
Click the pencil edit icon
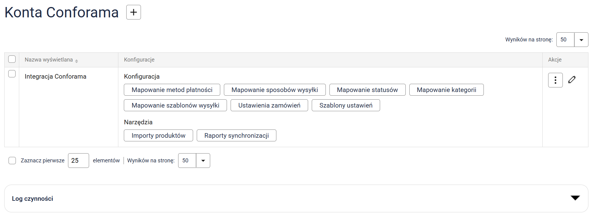tap(572, 80)
